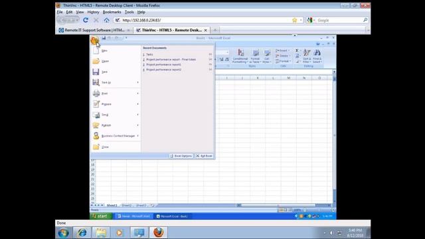The image size is (425, 239).
Task: Click Save icon in Quick Access Toolbar
Action: click(104, 39)
